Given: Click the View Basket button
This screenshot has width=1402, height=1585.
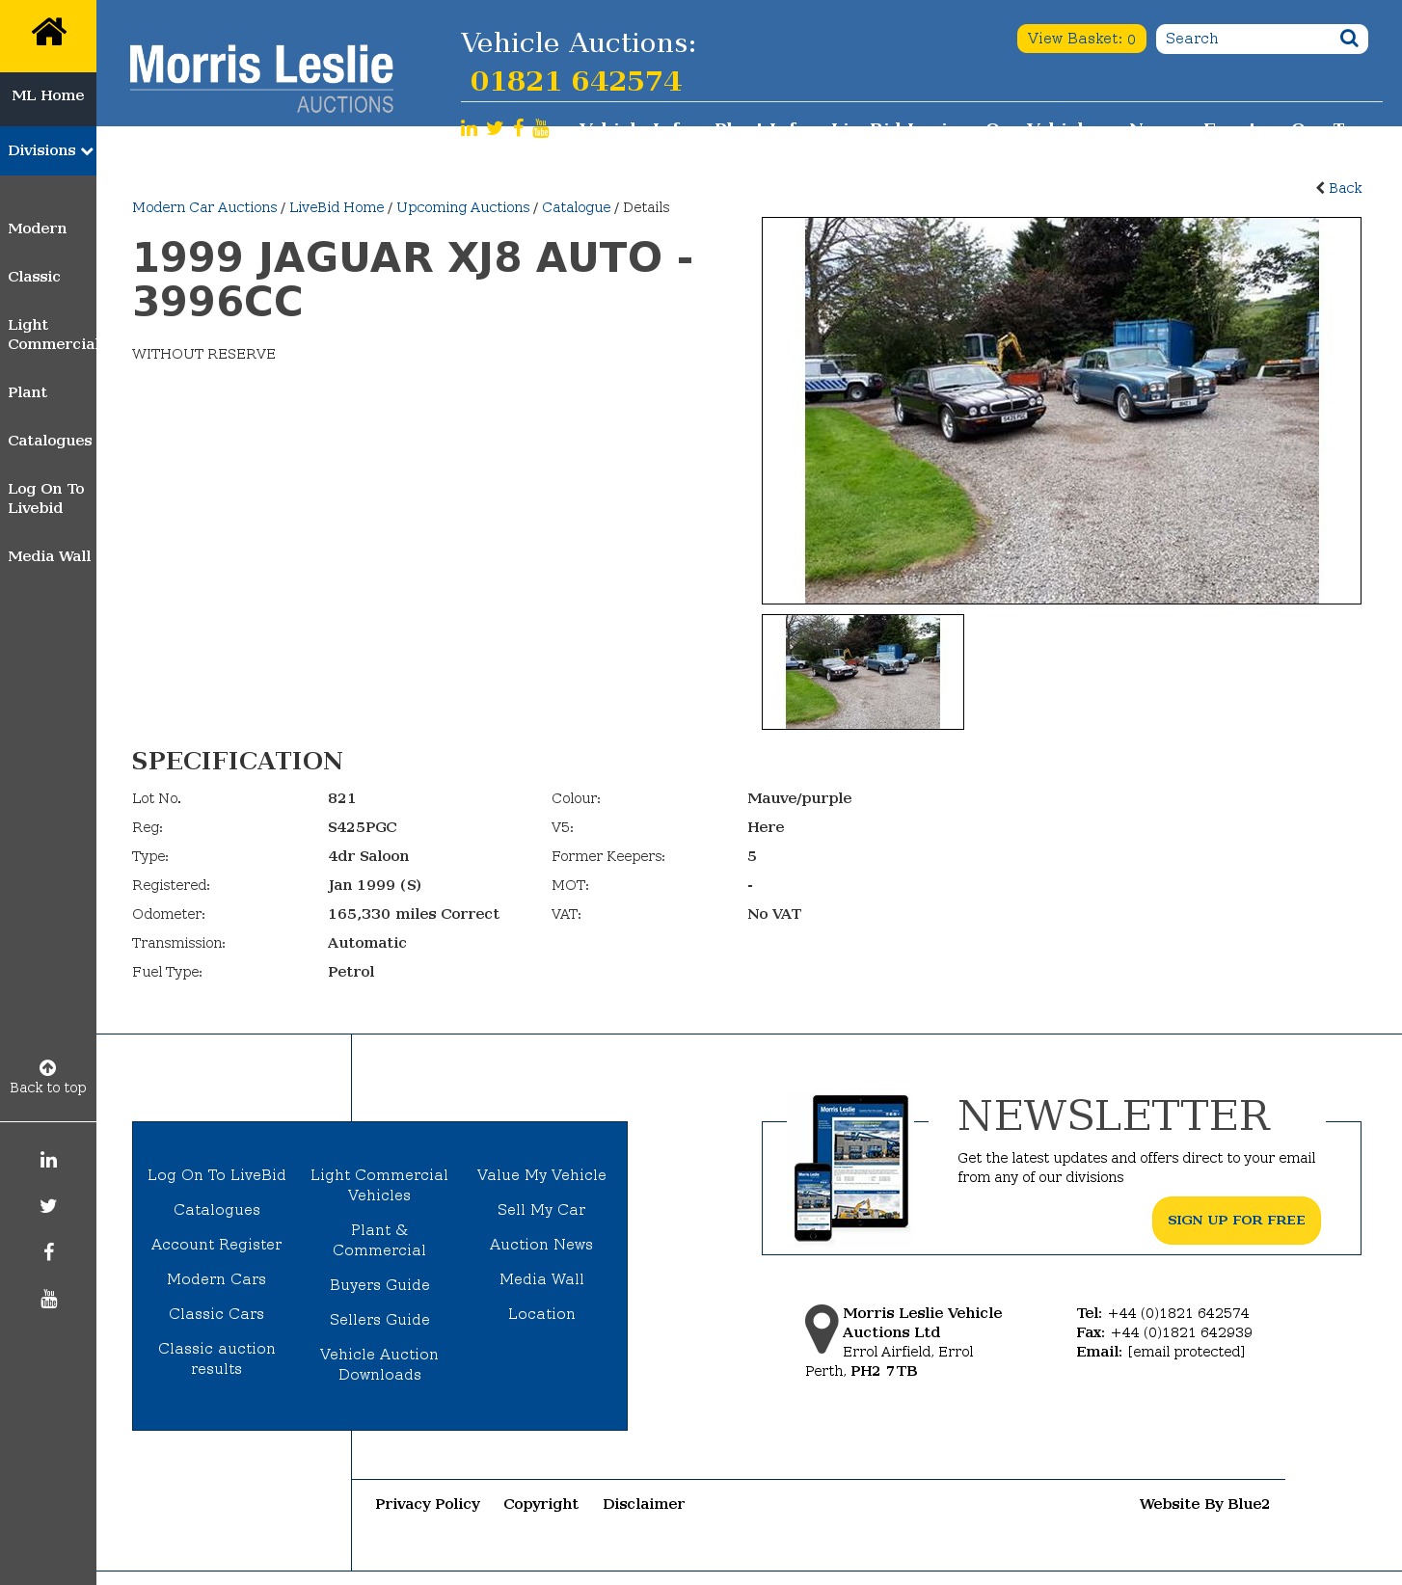Looking at the screenshot, I should [x=1081, y=39].
